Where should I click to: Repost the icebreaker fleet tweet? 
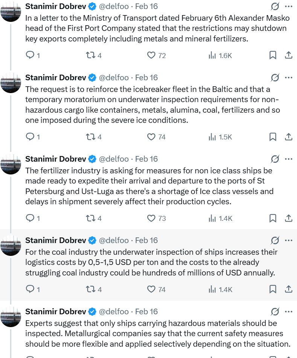coord(90,137)
